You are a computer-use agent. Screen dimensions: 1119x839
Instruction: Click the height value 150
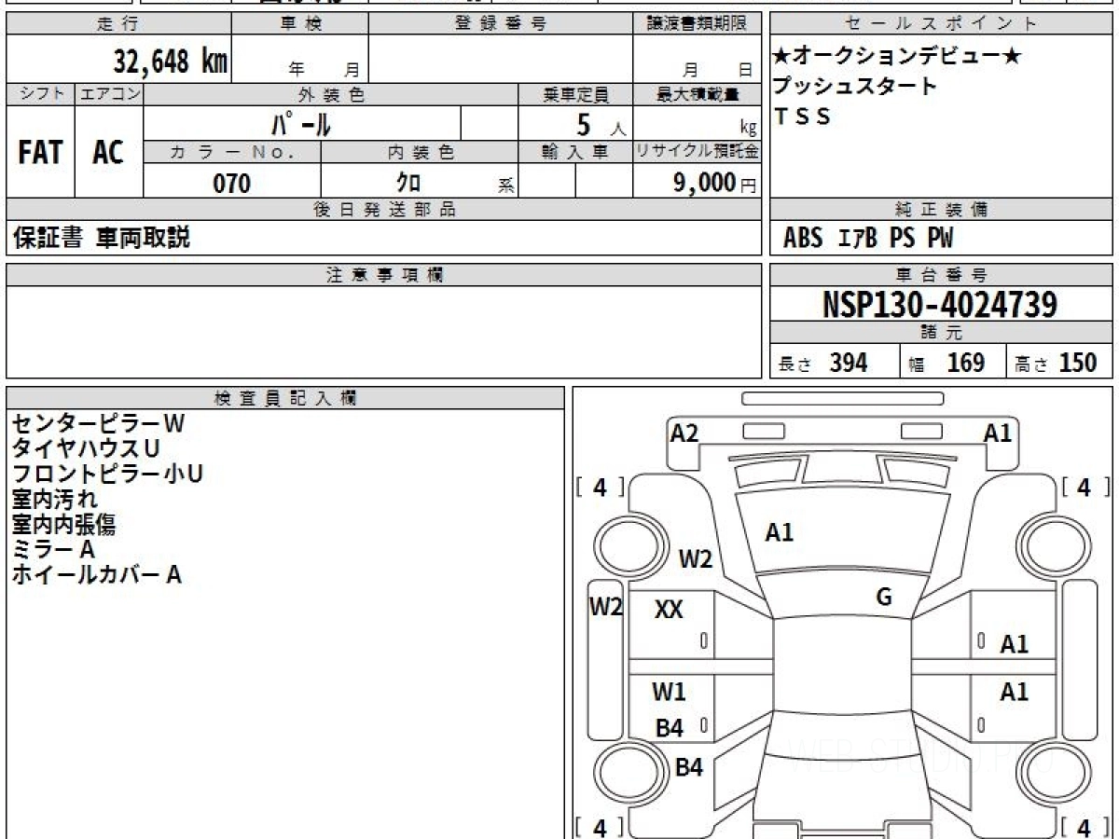click(x=1078, y=363)
